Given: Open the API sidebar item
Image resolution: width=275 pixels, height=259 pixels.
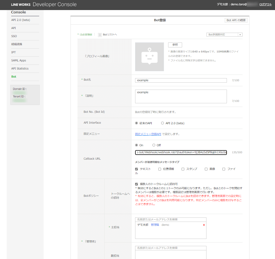Looking at the screenshot, I should coord(13,28).
